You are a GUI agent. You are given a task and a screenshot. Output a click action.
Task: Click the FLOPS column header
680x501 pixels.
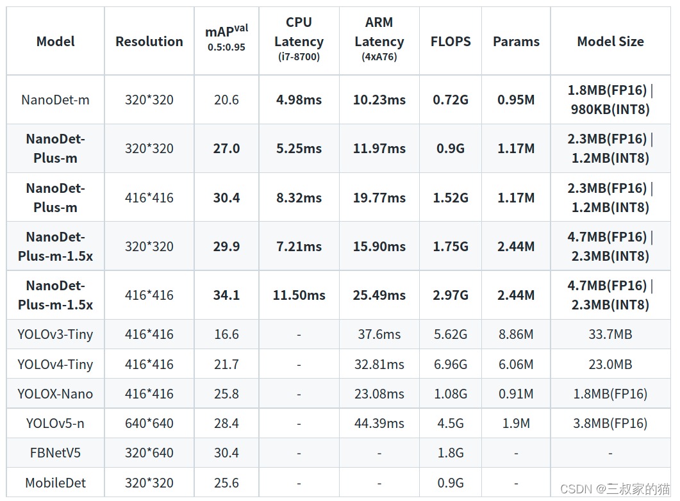click(x=451, y=42)
